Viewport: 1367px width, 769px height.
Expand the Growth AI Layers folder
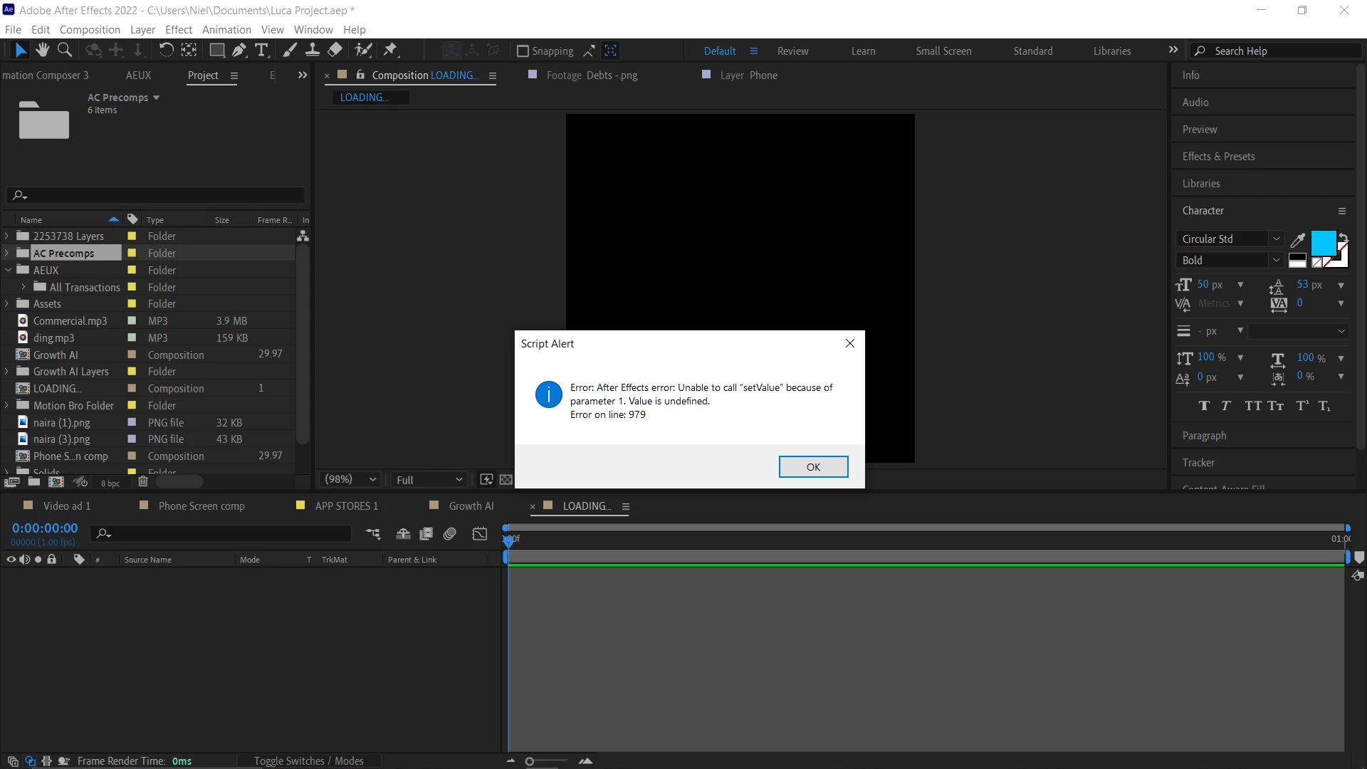7,372
